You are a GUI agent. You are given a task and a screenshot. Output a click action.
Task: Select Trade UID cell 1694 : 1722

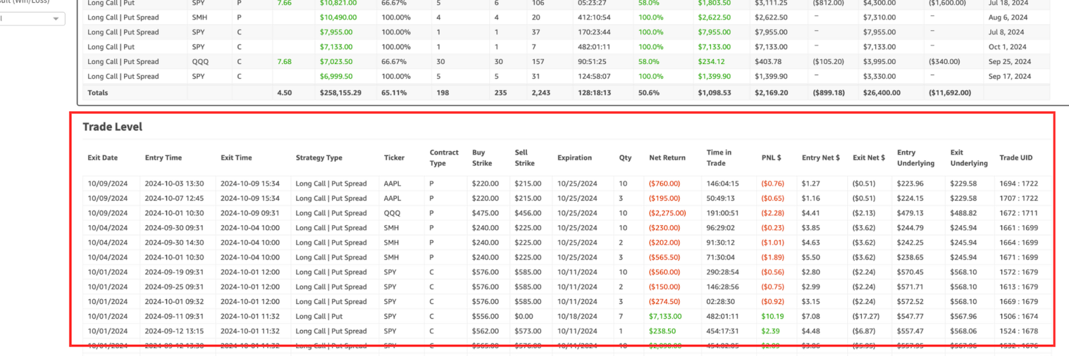tap(1019, 183)
